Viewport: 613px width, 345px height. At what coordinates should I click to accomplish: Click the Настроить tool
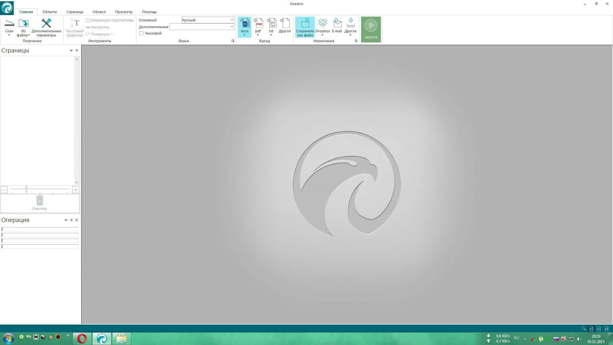point(98,27)
